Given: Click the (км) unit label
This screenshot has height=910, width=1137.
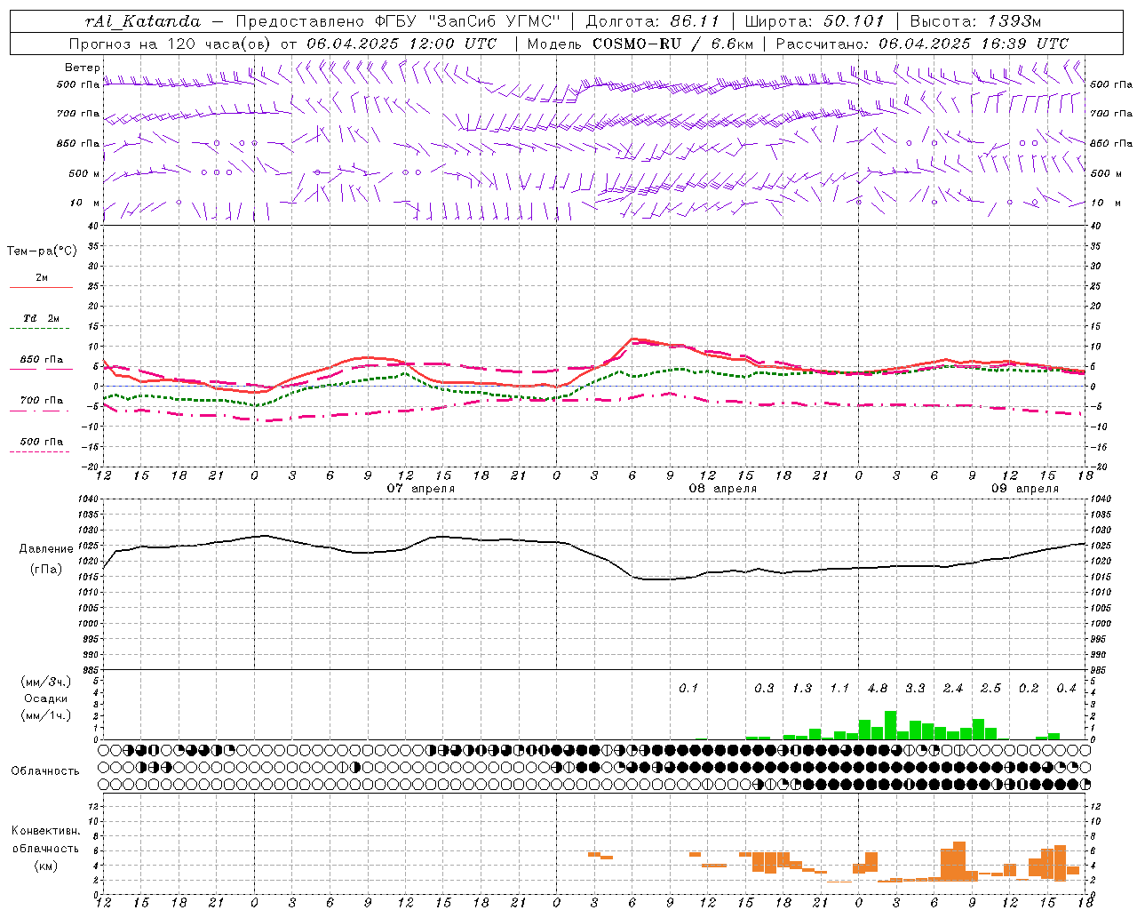Looking at the screenshot, I should coord(45,866).
